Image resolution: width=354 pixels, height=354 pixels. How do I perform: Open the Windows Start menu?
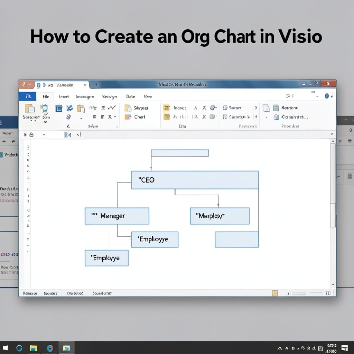tap(5, 348)
